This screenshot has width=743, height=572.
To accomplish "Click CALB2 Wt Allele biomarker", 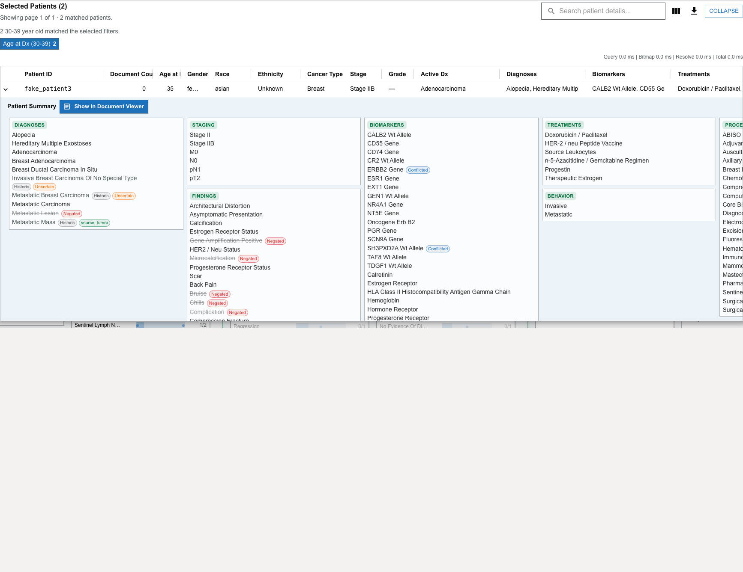I will point(389,135).
